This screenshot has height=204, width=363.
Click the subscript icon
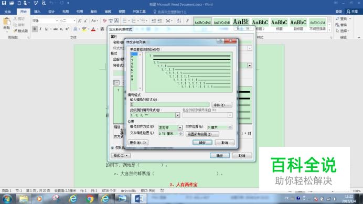pos(61,29)
